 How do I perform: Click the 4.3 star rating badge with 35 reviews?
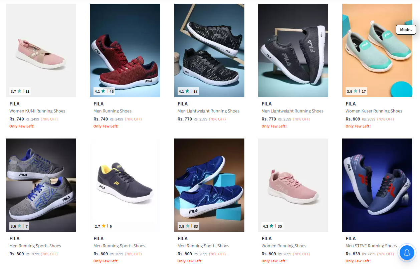[272, 226]
